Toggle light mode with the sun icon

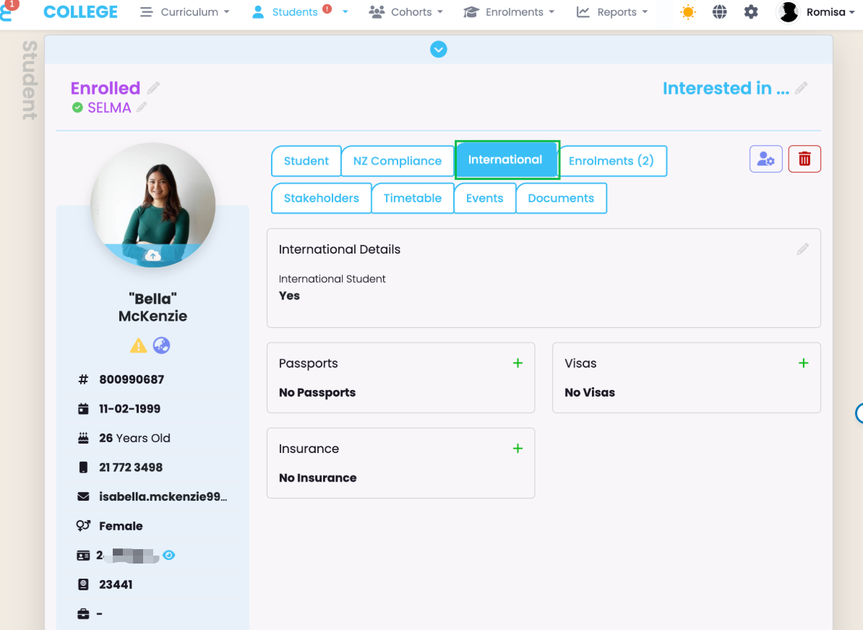point(687,12)
